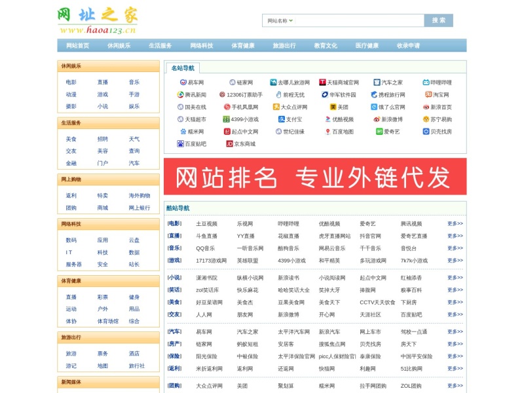Click the 新浪首页 icon
The image size is (524, 393).
(x=426, y=107)
